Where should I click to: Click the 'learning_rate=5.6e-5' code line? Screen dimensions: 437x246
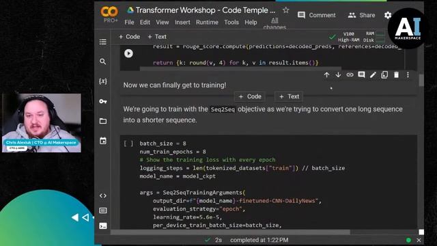[187, 217]
